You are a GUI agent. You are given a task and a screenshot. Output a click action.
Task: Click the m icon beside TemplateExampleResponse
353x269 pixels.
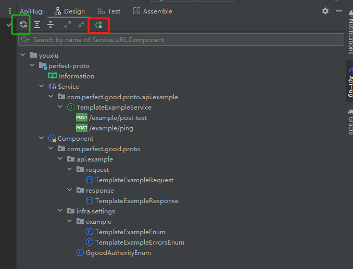pos(90,200)
